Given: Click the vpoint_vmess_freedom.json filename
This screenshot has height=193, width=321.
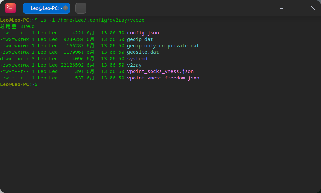Looking at the screenshot, I should (x=163, y=78).
